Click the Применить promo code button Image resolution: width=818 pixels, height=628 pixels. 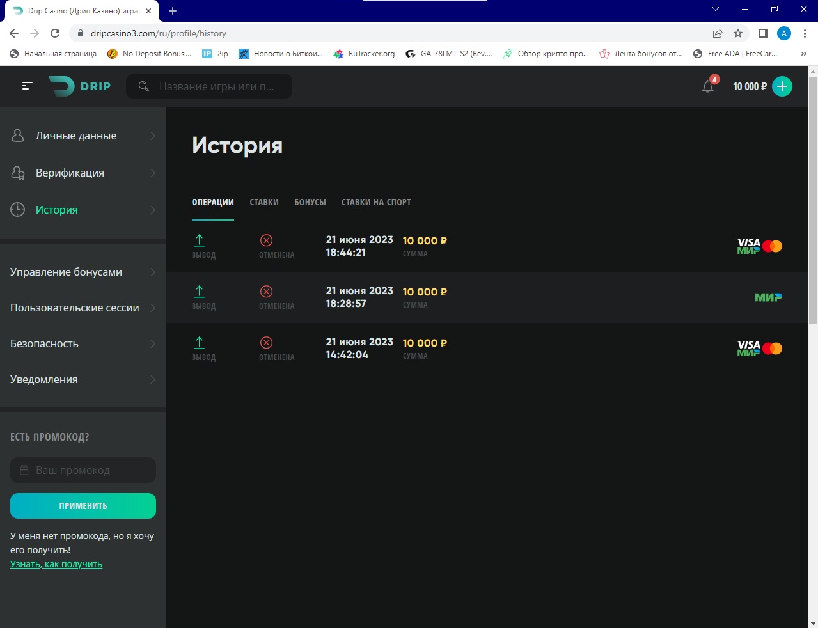tap(83, 506)
